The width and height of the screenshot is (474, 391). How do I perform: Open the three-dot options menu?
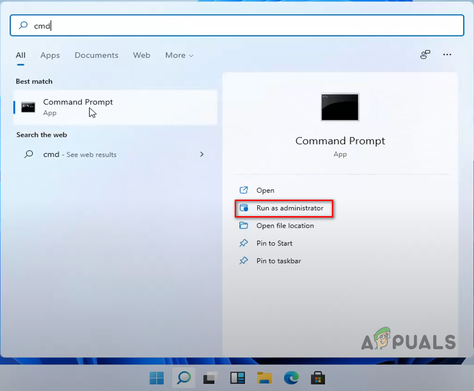point(447,55)
